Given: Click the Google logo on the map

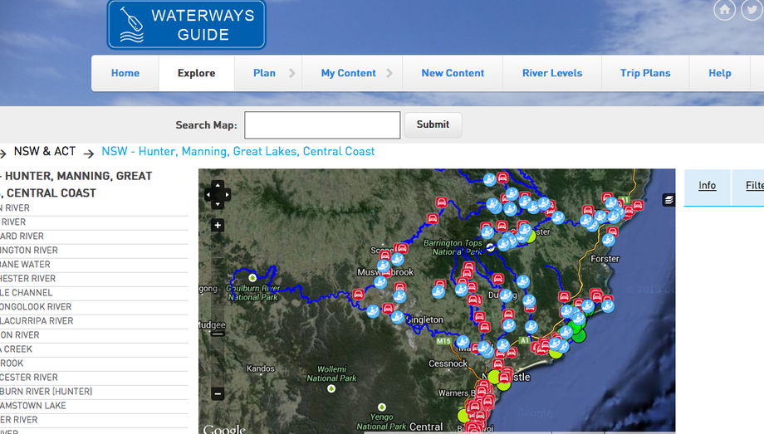Looking at the screenshot, I should 224,429.
